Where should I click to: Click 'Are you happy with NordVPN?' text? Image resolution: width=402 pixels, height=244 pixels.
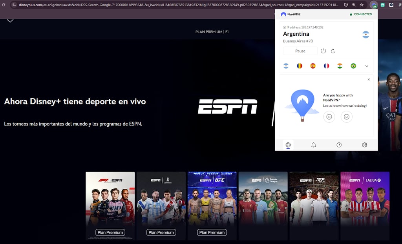tap(338, 98)
